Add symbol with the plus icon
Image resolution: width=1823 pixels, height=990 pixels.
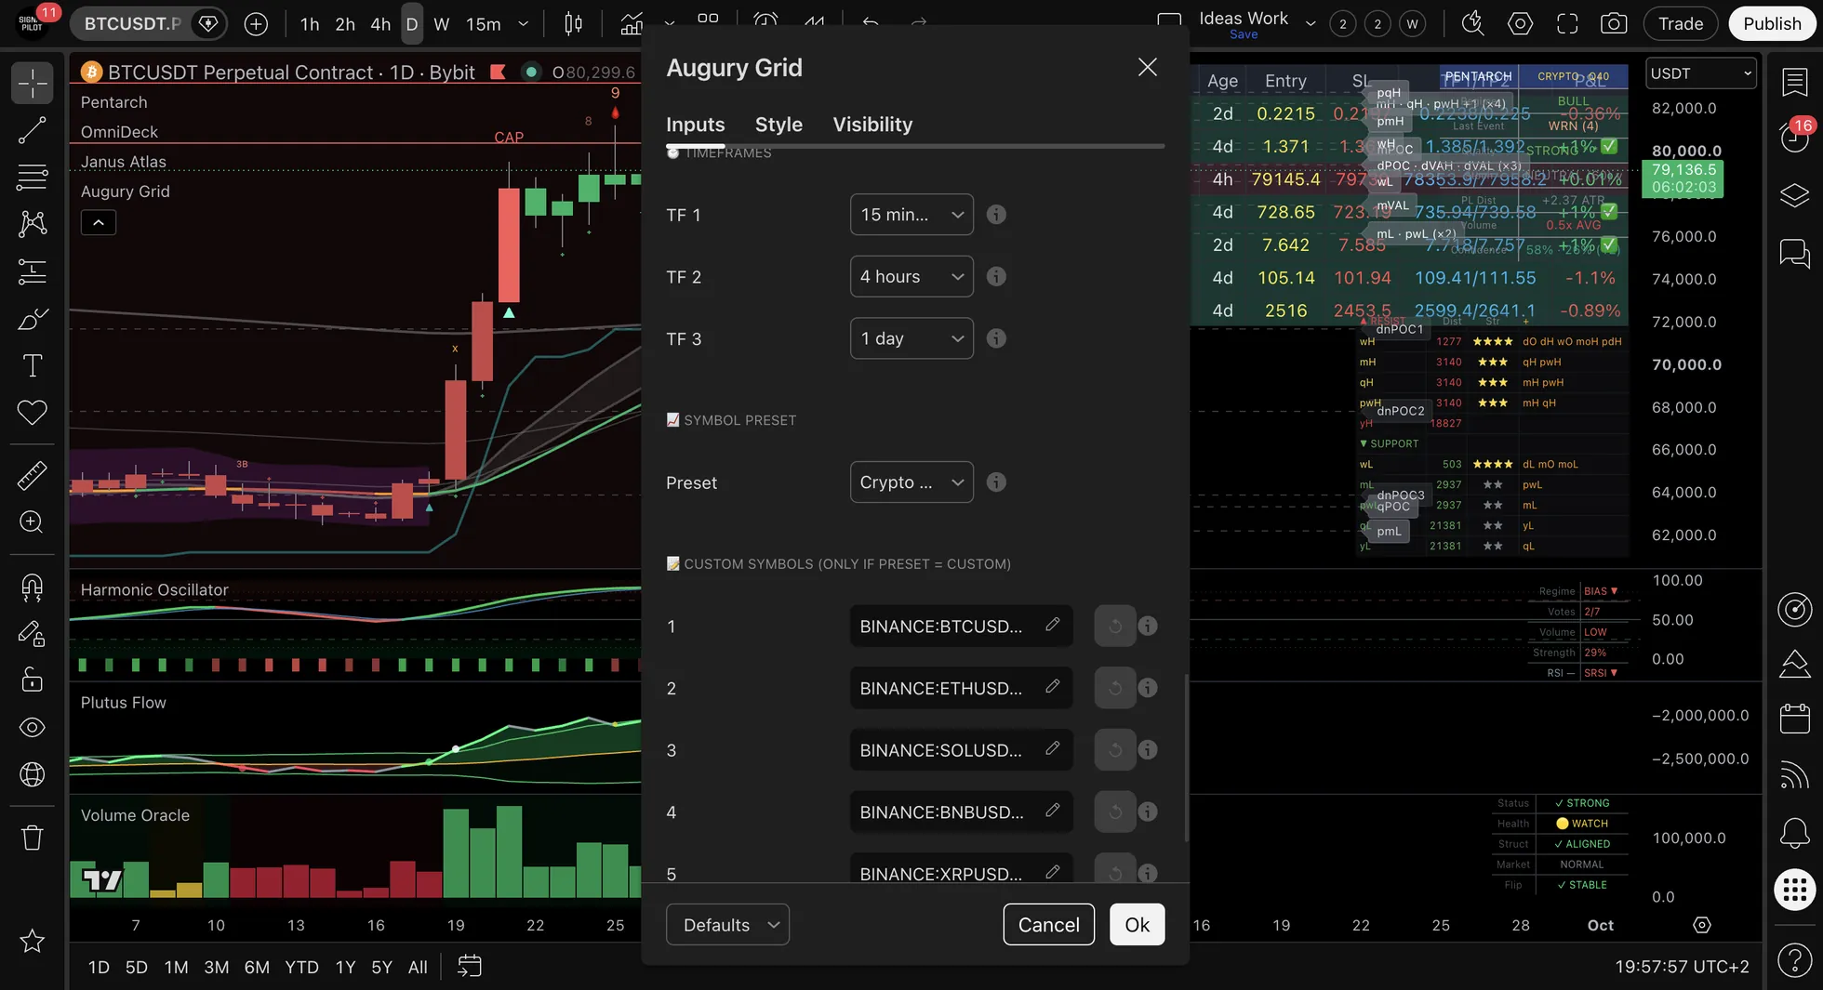[x=256, y=24]
